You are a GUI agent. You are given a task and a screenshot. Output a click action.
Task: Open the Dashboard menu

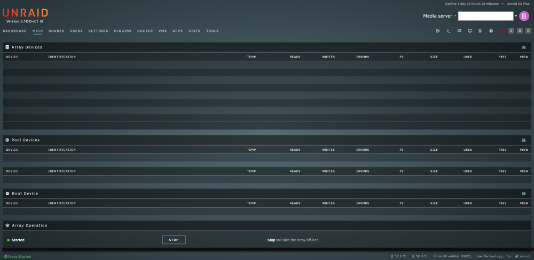(x=14, y=31)
